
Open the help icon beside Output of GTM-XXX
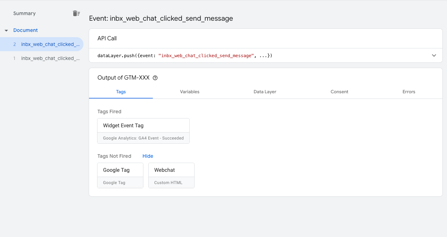(155, 78)
